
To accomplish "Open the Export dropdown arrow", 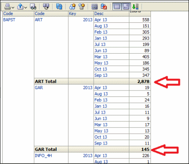I will click(25, 7).
